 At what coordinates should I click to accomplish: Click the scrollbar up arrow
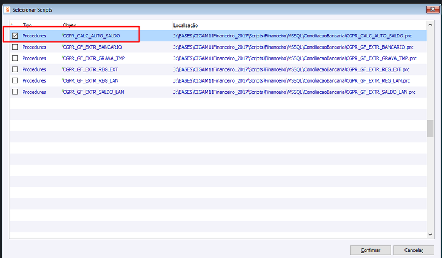(430, 25)
